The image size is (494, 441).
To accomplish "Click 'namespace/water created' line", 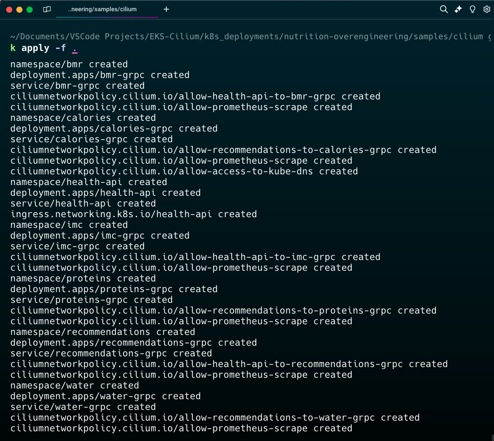I will pyautogui.click(x=75, y=385).
